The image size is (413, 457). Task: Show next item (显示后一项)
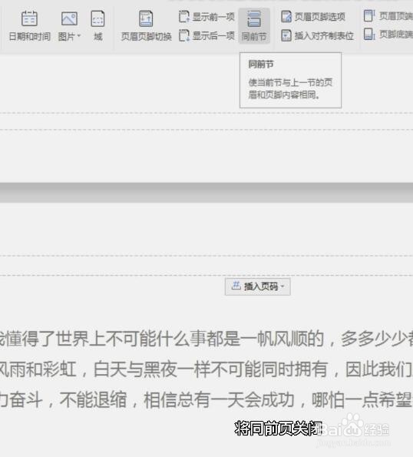[x=206, y=36]
